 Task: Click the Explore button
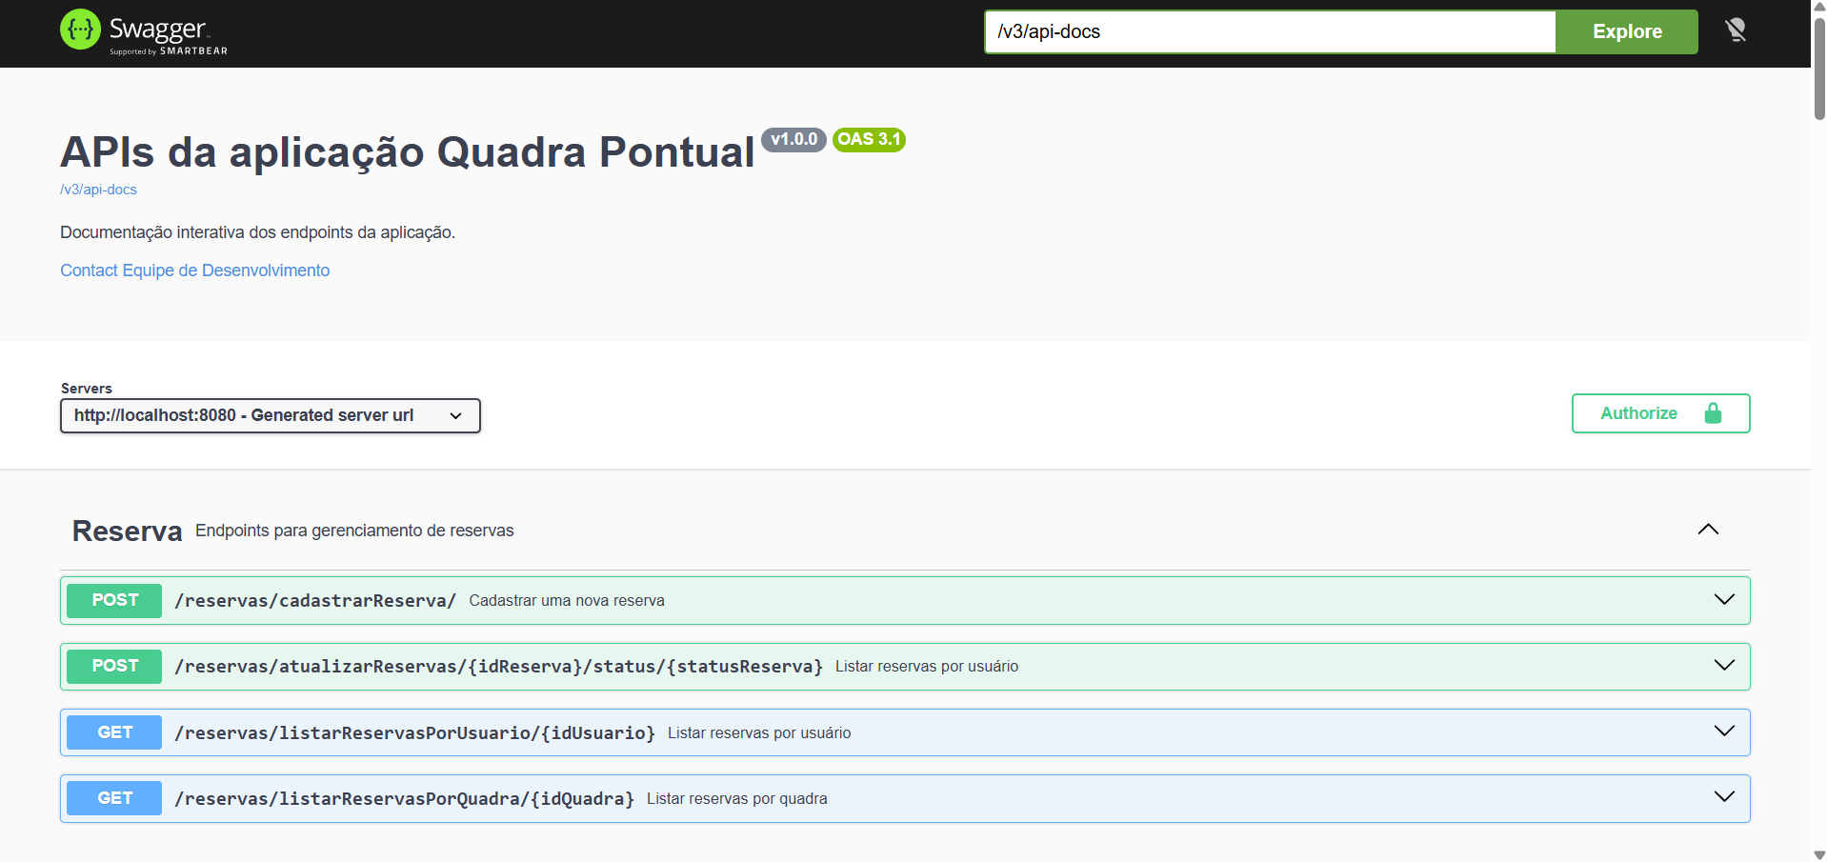[x=1626, y=31]
